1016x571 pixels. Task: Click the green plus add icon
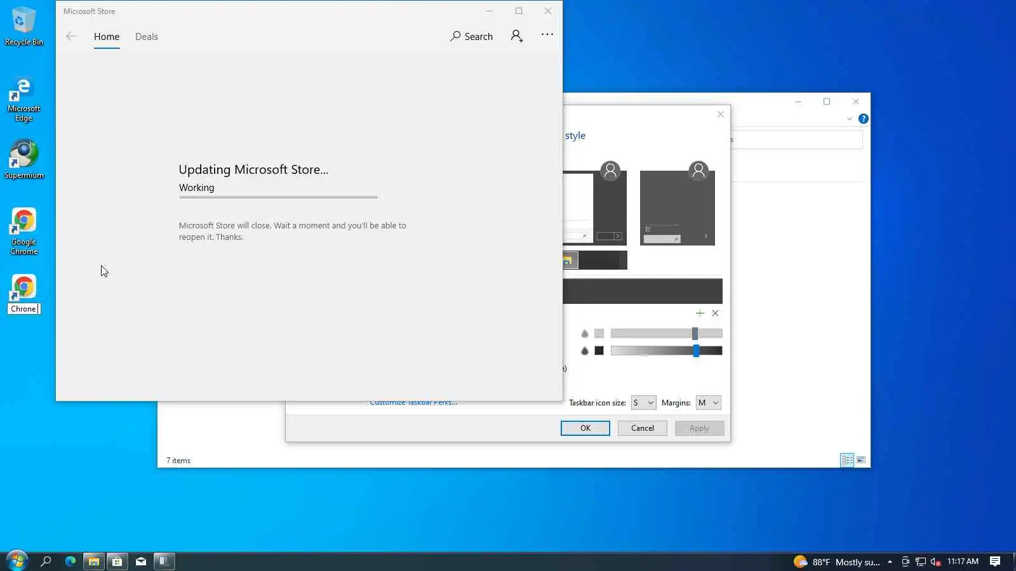coord(700,313)
